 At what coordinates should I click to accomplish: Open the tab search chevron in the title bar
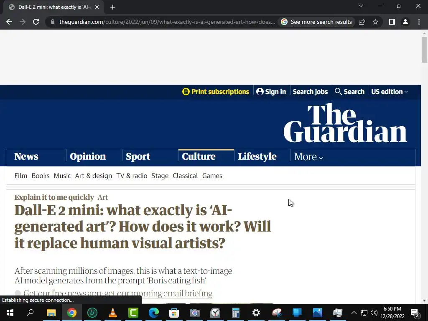click(361, 6)
